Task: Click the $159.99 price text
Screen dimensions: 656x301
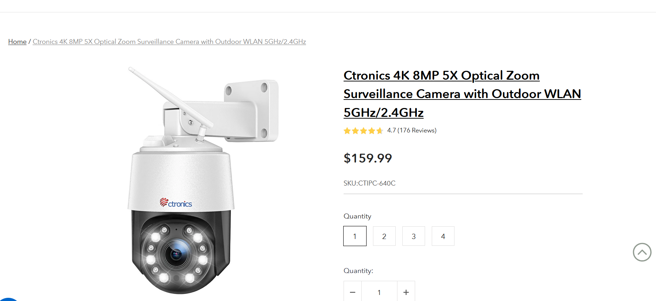Action: 368,158
